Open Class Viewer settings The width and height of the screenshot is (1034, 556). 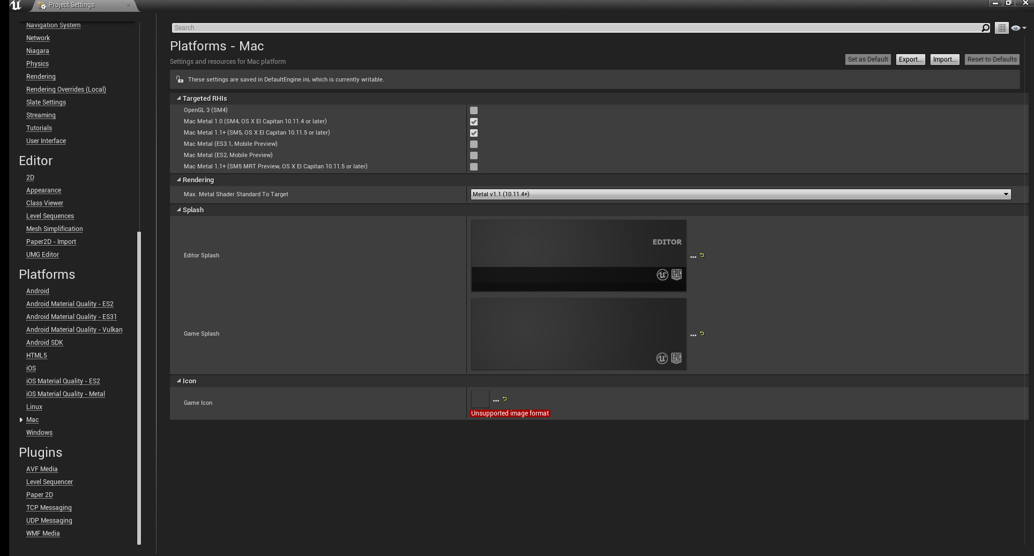coord(44,203)
